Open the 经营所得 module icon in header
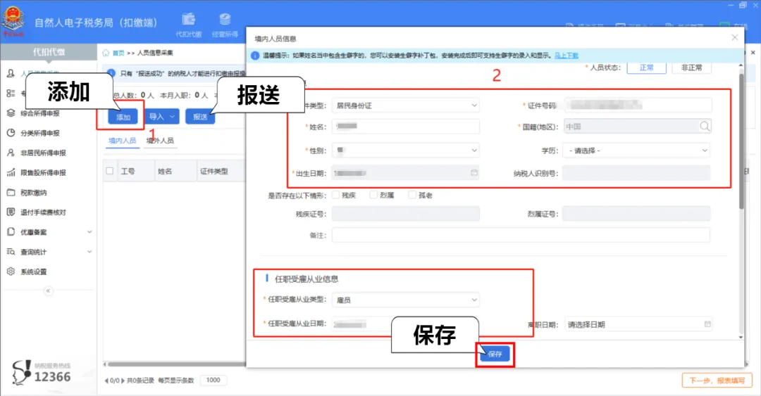Screen dimensions: 761x396 click(x=225, y=20)
